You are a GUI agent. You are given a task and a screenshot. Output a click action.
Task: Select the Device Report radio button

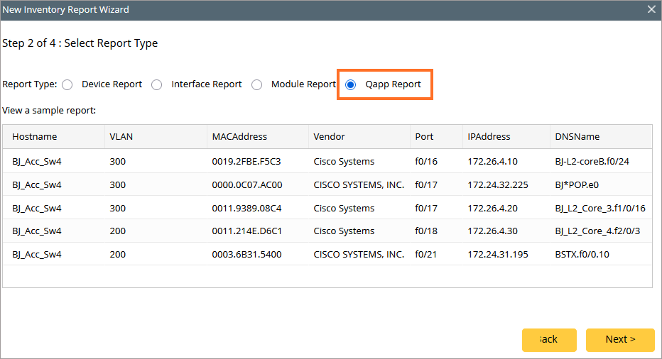coord(67,84)
